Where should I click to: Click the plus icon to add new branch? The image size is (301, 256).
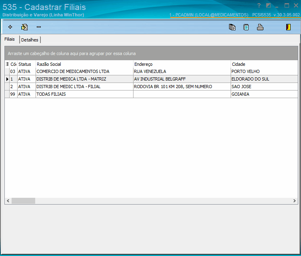[10, 27]
